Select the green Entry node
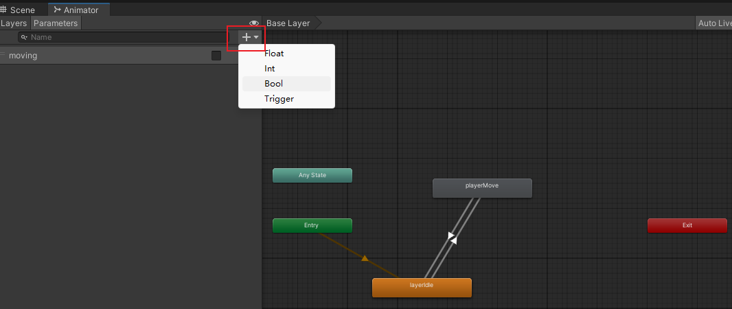 pyautogui.click(x=312, y=225)
